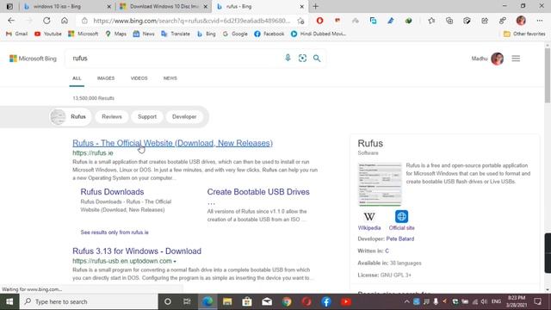Open the Wikipedia W icon link
This screenshot has height=310, width=551.
tap(369, 216)
